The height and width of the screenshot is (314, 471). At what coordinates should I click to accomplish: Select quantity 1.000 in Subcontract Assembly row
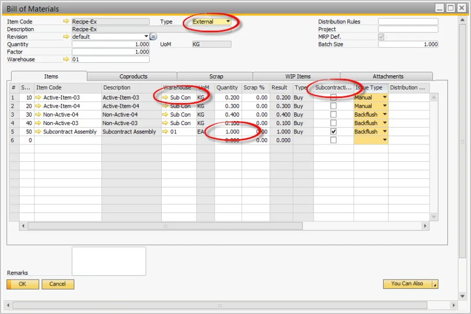tap(228, 131)
